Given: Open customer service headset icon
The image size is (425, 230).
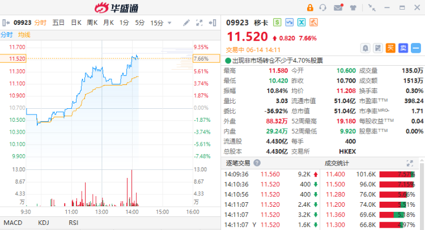Looking at the screenshot, I should [x=323, y=7].
